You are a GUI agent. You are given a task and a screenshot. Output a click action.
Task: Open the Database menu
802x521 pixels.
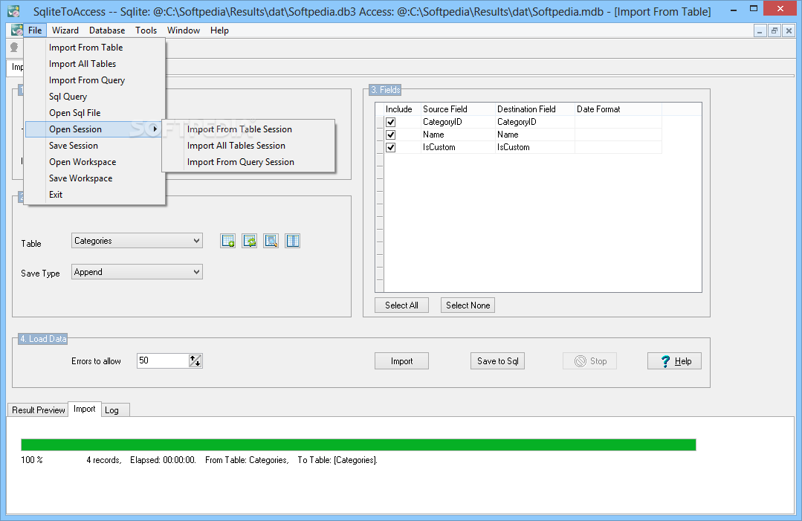107,30
